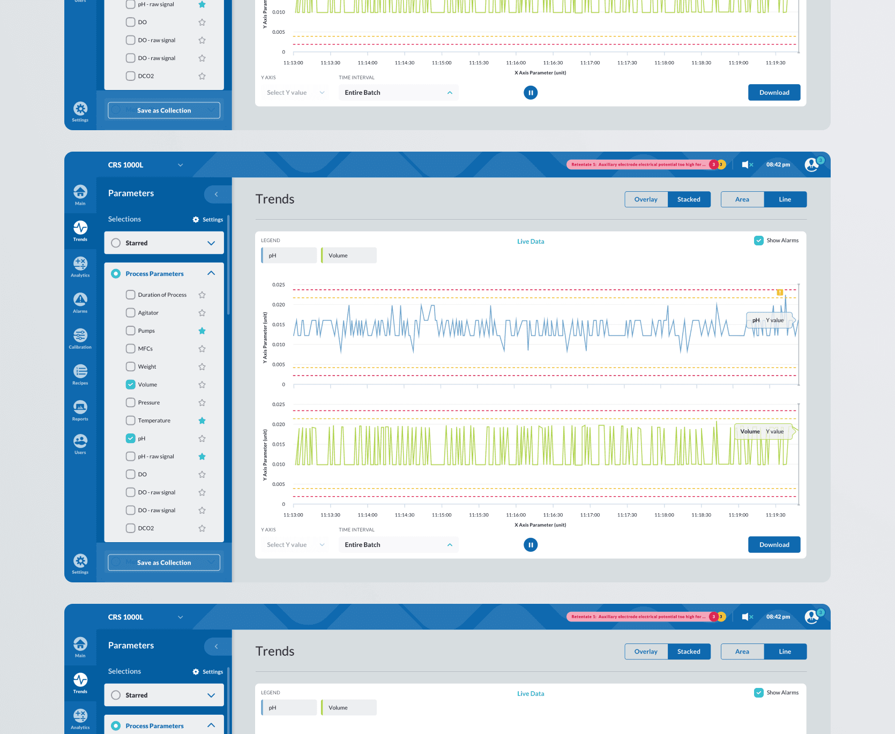The width and height of the screenshot is (895, 734).
Task: Check the Pressure checkbox
Action: [130, 403]
